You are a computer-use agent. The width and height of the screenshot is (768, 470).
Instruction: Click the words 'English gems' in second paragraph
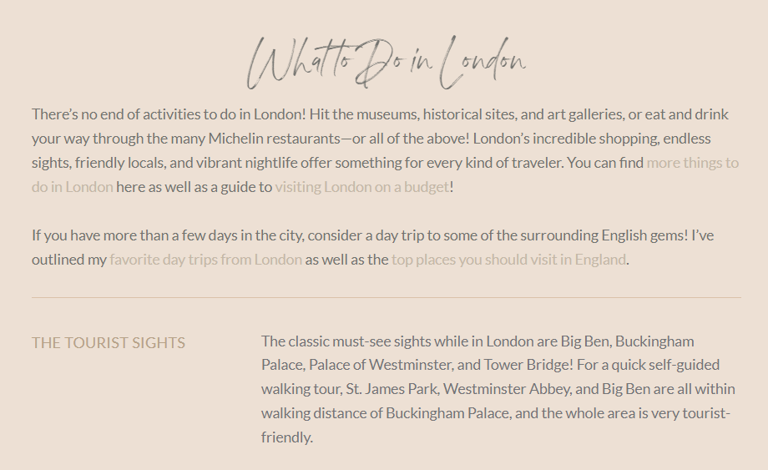(643, 235)
